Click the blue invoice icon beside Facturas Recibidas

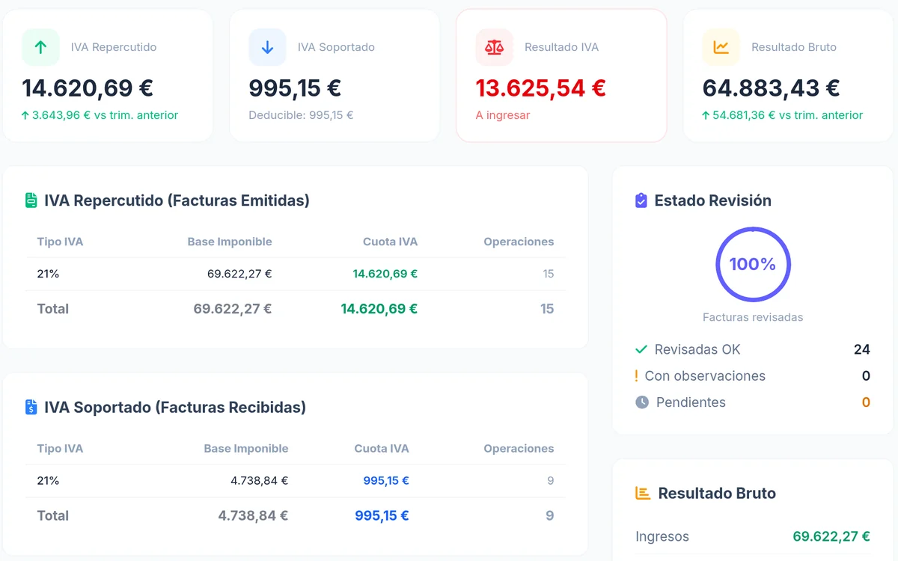(x=31, y=408)
